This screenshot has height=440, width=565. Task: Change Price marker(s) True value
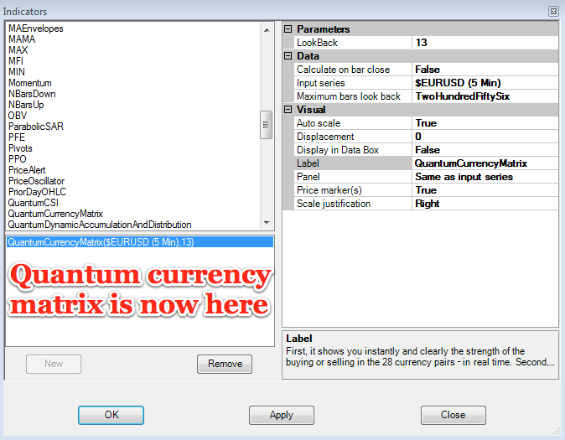pyautogui.click(x=485, y=190)
